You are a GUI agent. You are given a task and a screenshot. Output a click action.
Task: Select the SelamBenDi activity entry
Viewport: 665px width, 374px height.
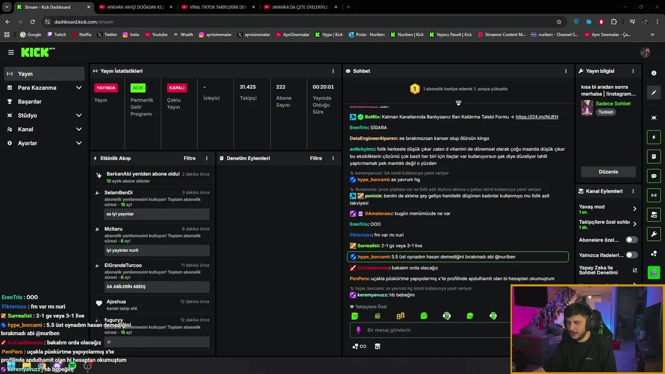[153, 206]
